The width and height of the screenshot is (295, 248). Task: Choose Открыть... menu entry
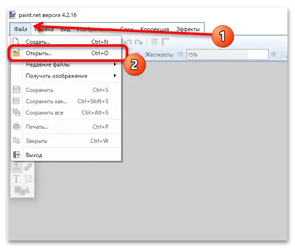(66, 53)
